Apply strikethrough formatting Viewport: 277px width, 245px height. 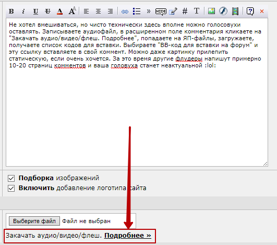coord(47,11)
